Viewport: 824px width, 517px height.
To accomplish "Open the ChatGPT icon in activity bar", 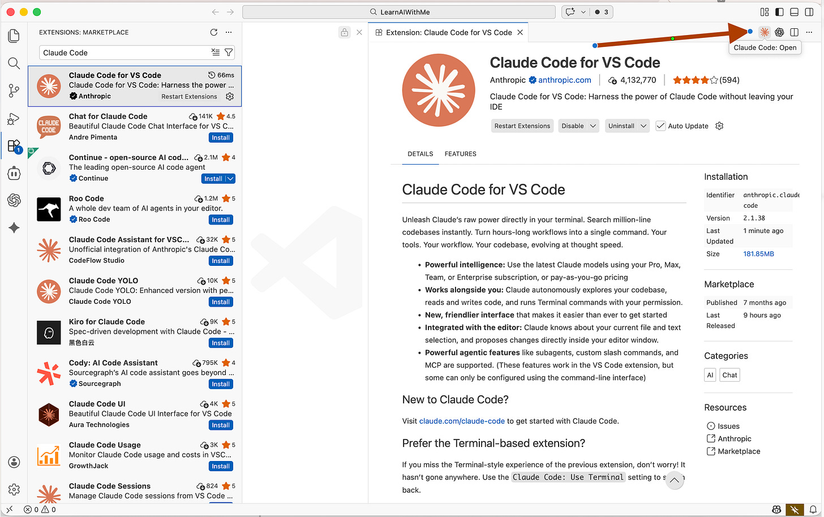I will click(14, 200).
